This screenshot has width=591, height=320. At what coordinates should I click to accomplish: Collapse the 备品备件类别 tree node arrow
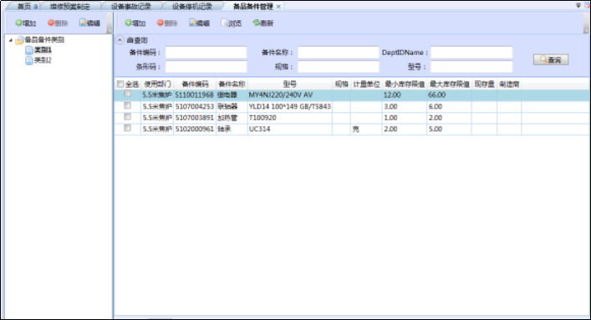(11, 40)
